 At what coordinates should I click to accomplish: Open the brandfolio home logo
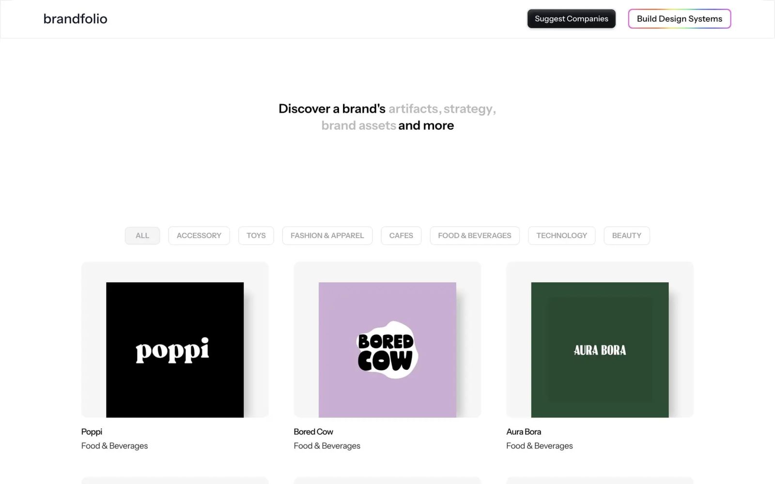(75, 19)
